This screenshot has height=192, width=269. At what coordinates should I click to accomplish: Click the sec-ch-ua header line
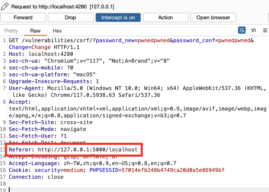coord(89,61)
